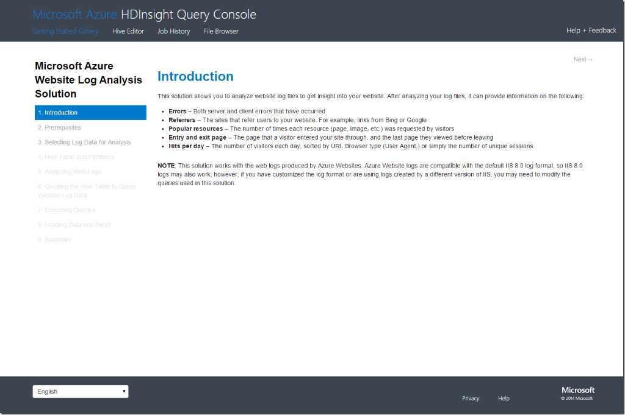Open the Help footer link
Viewport: 625px width, 415px height.
[x=504, y=399]
